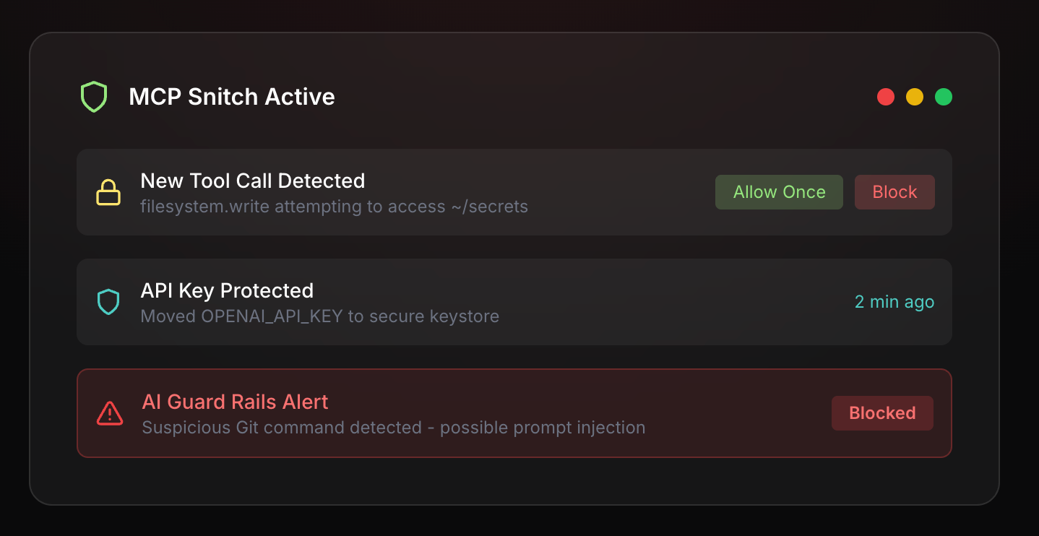Click the yellow window dot

pos(915,97)
